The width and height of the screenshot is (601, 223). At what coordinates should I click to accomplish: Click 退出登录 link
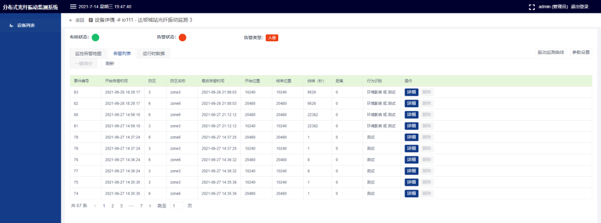(579, 7)
